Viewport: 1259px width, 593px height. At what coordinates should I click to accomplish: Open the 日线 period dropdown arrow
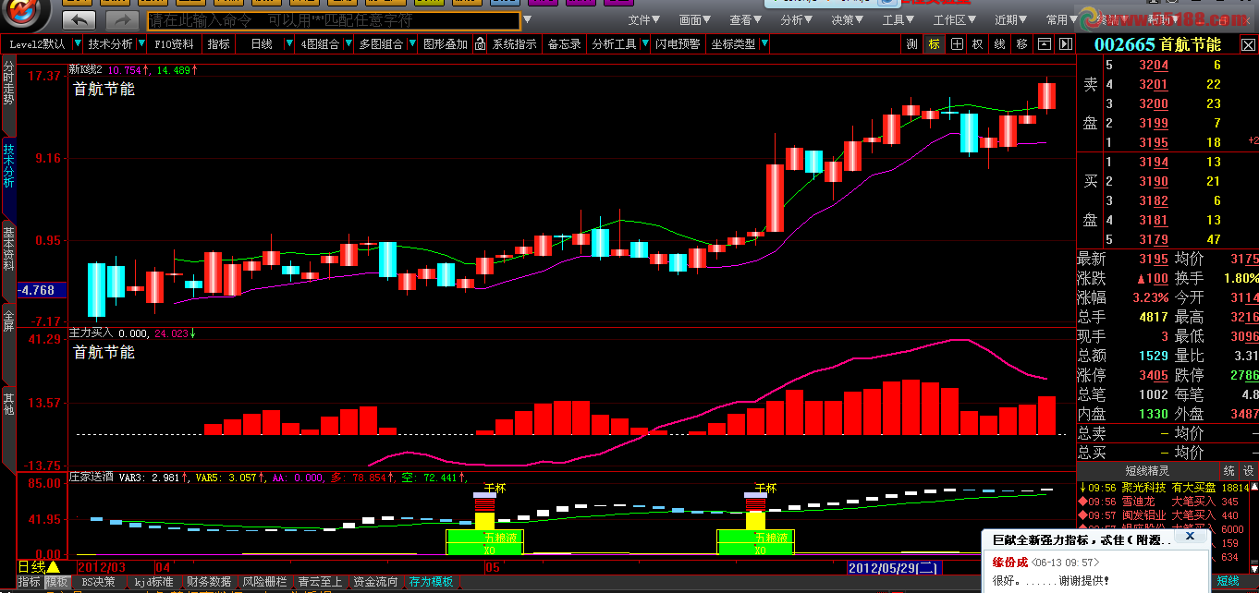tap(289, 43)
